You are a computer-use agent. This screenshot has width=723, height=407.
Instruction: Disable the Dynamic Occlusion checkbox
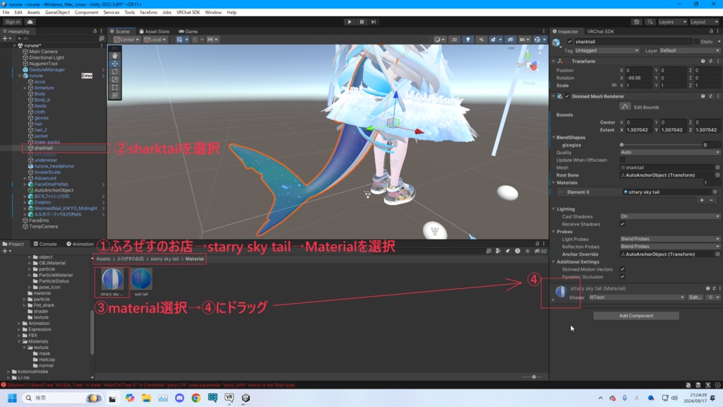623,277
